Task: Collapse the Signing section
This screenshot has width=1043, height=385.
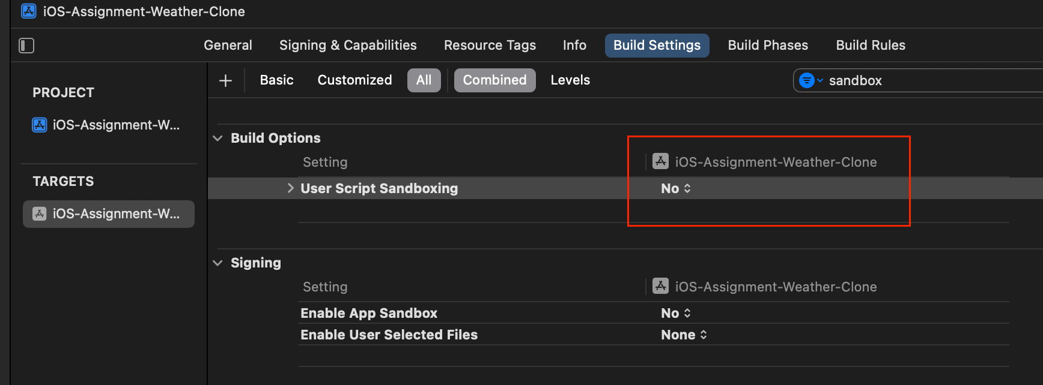Action: click(x=217, y=263)
